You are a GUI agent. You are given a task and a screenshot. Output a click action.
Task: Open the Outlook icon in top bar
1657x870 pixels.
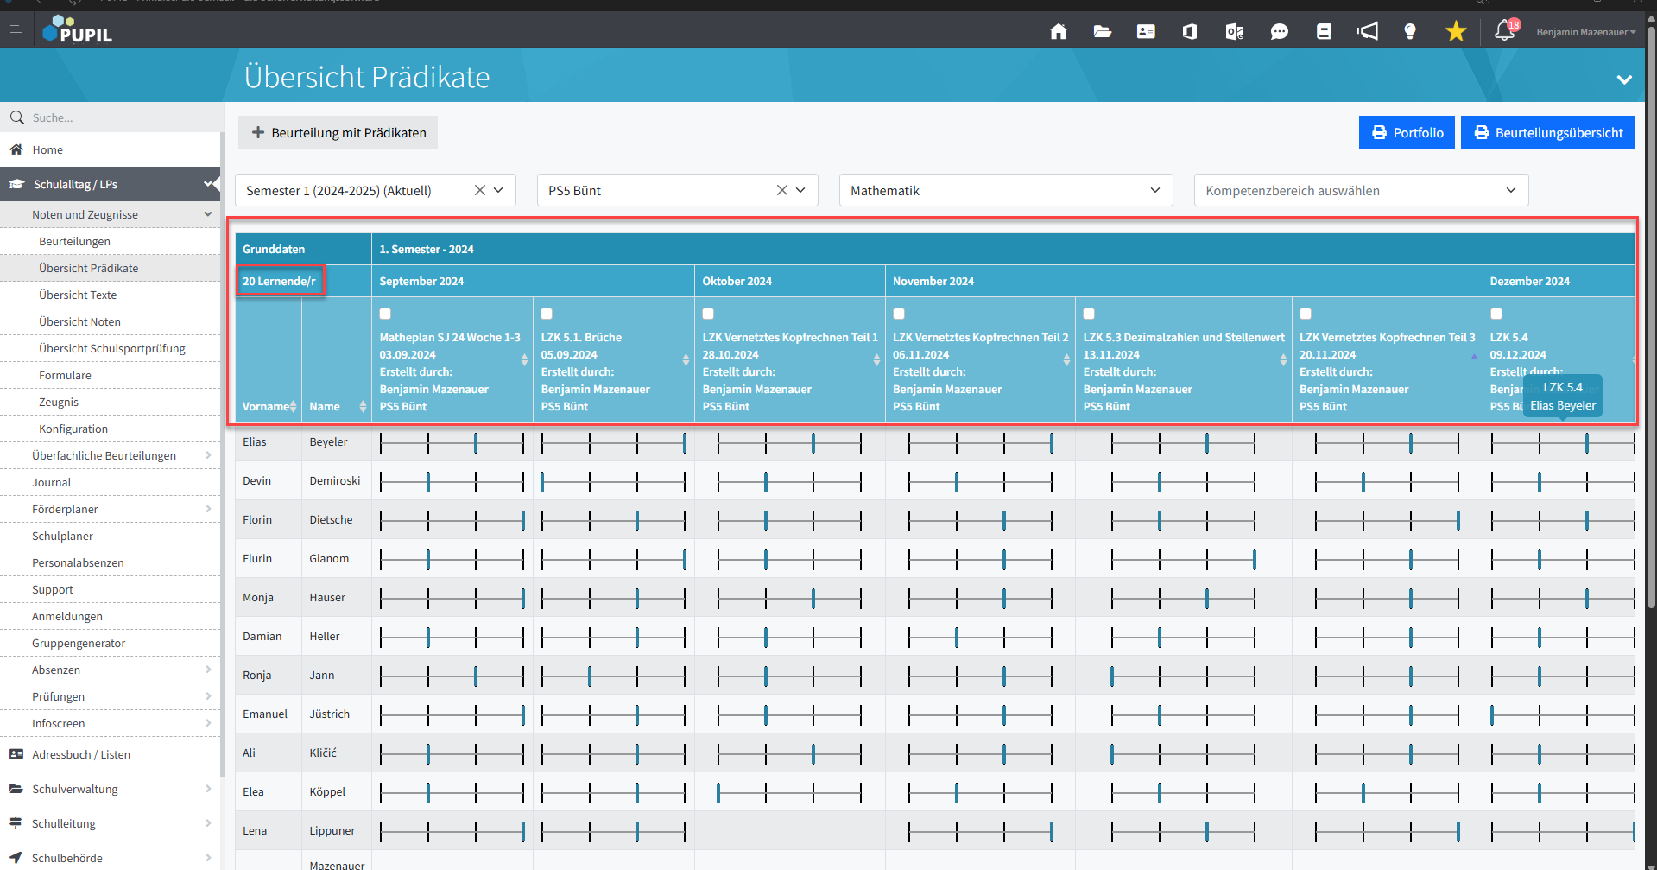1234,32
